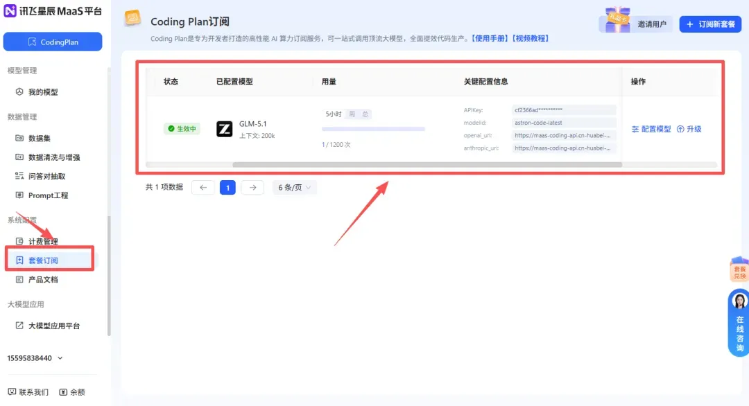Image resolution: width=749 pixels, height=406 pixels.
Task: Open 我的模型 menu entry
Action: 43,92
